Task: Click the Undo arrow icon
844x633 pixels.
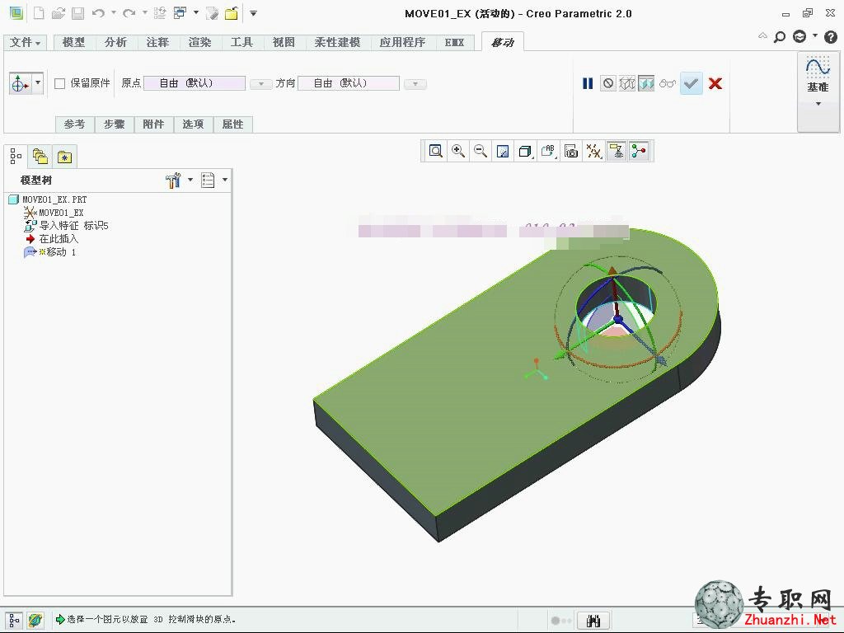Action: (x=98, y=13)
